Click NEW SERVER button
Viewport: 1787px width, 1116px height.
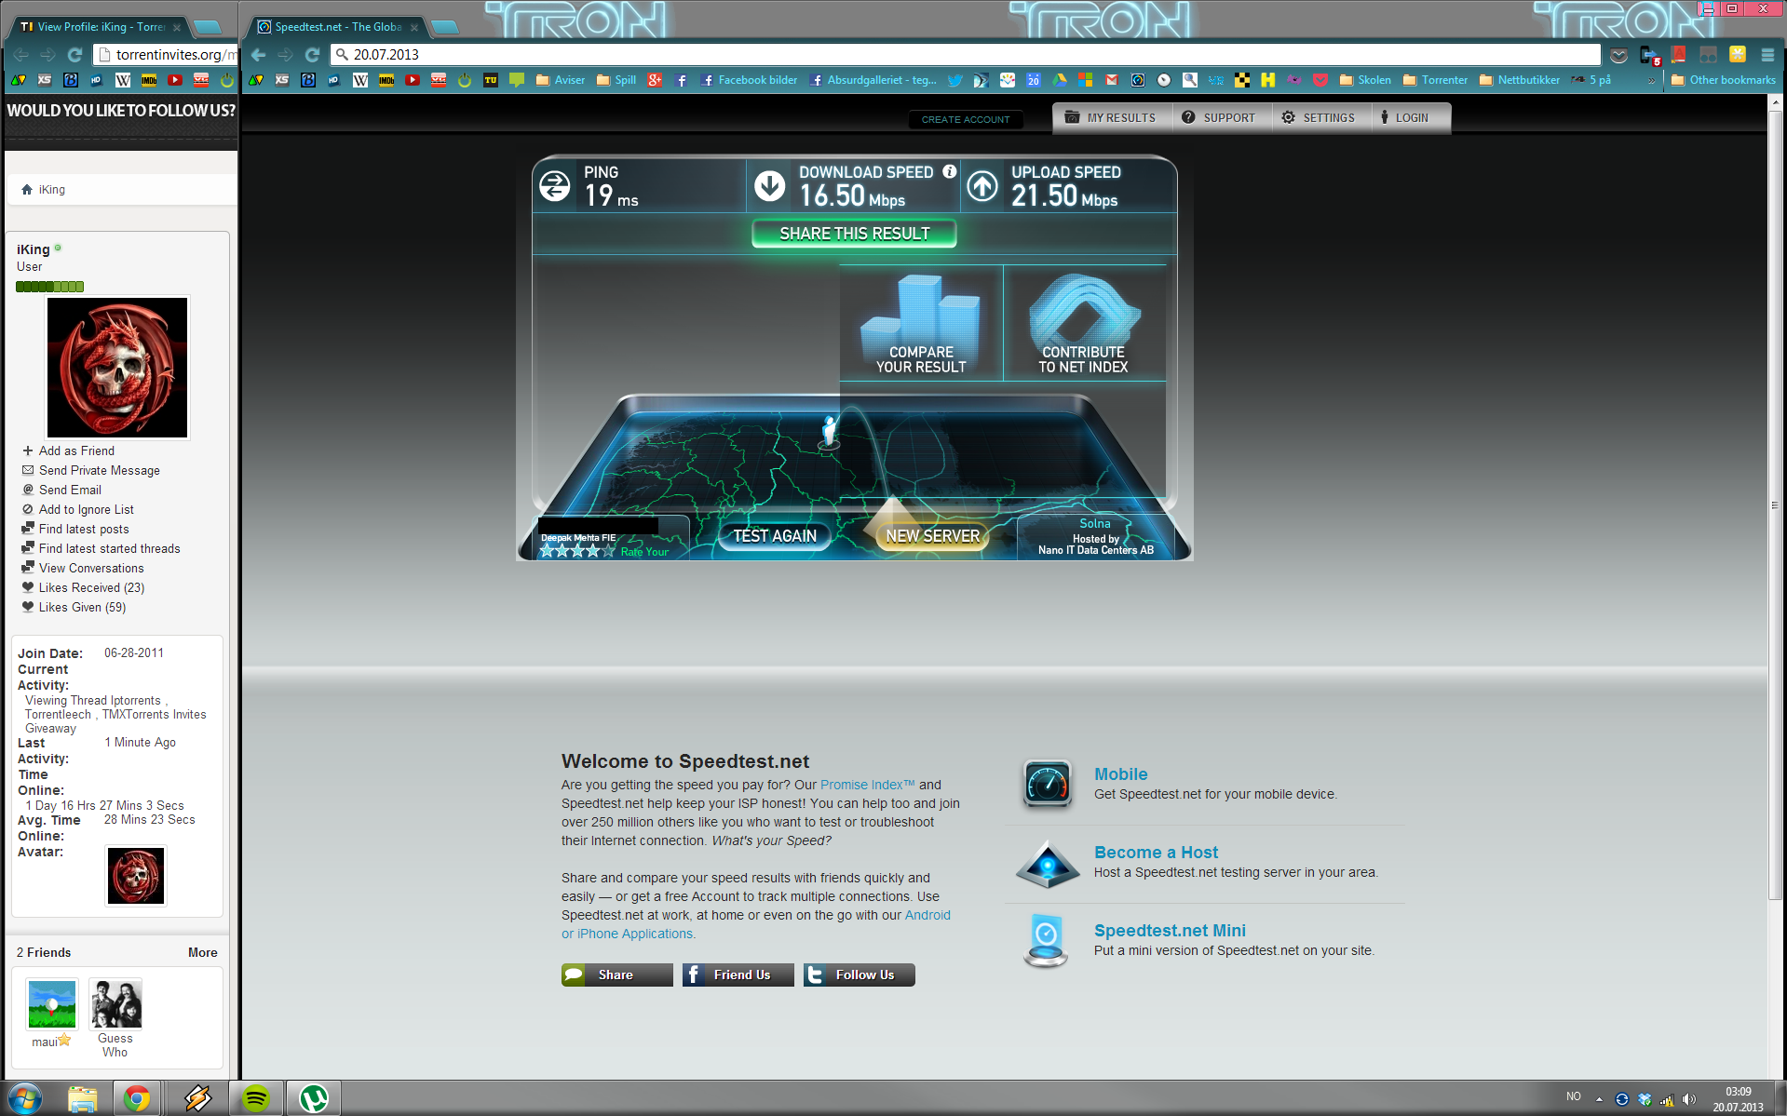tap(932, 536)
